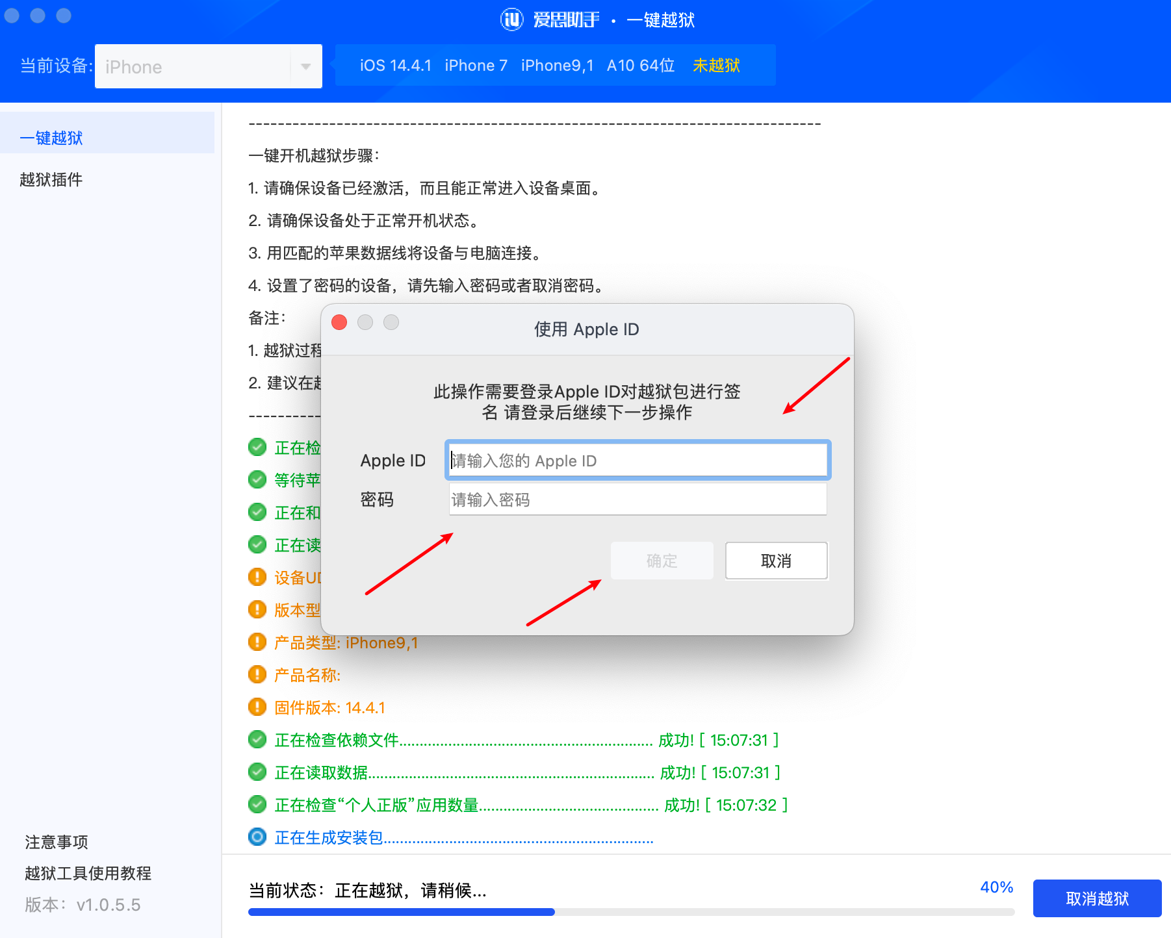Click the iOS 14.4.1 device info text

point(396,66)
